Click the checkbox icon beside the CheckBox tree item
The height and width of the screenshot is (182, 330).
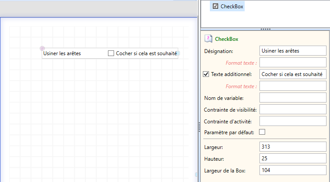tap(216, 6)
